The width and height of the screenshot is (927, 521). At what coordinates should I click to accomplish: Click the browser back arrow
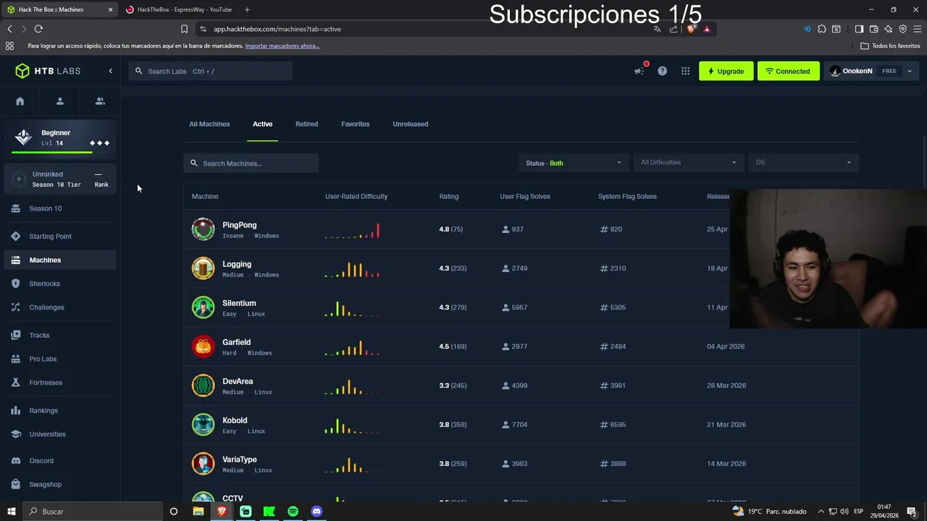pyautogui.click(x=9, y=29)
